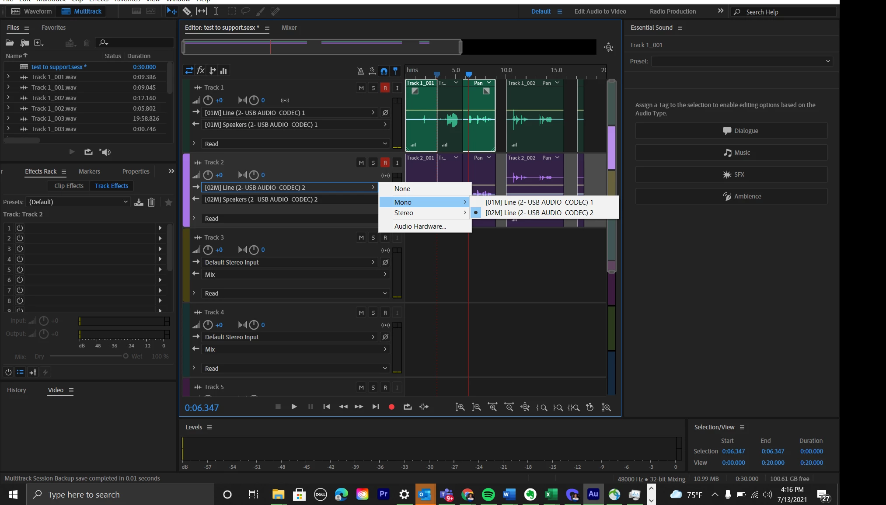
Task: Click the Import File icon in the Files panel
Action: pyautogui.click(x=24, y=43)
